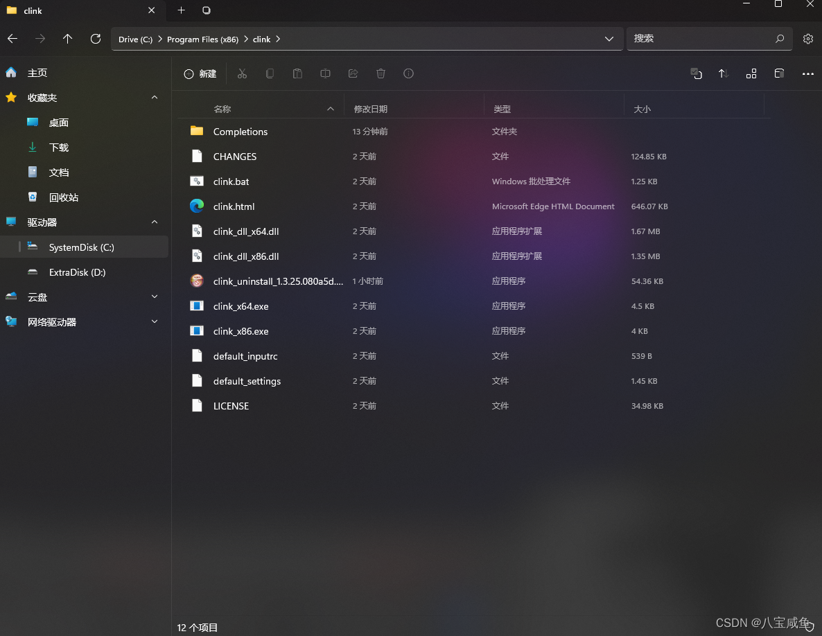Viewport: 822px width, 636px height.
Task: Click the up-one-level navigation arrow
Action: tap(67, 39)
